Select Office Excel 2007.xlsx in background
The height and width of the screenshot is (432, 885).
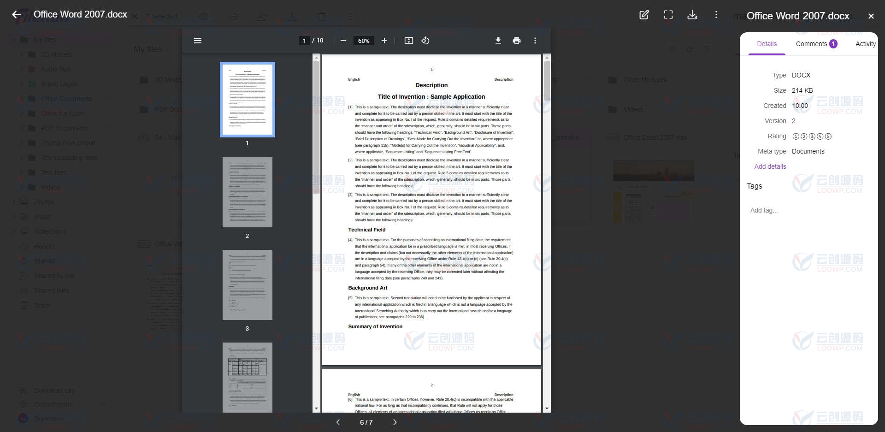point(655,137)
